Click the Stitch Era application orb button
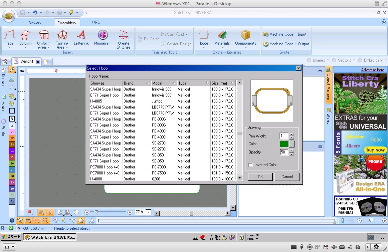388x252 pixels. coord(9,16)
